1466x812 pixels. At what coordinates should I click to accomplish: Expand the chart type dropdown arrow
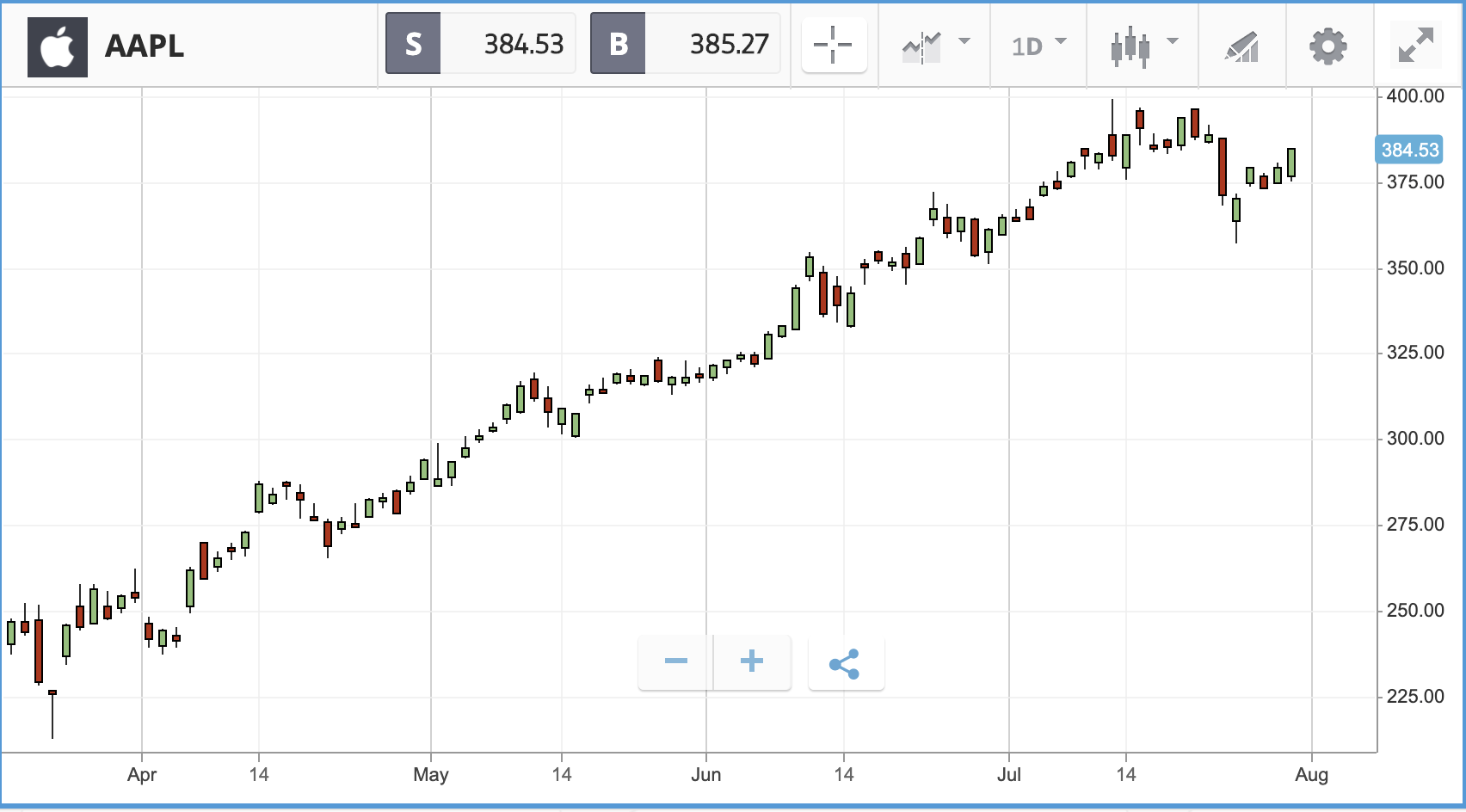1172,41
